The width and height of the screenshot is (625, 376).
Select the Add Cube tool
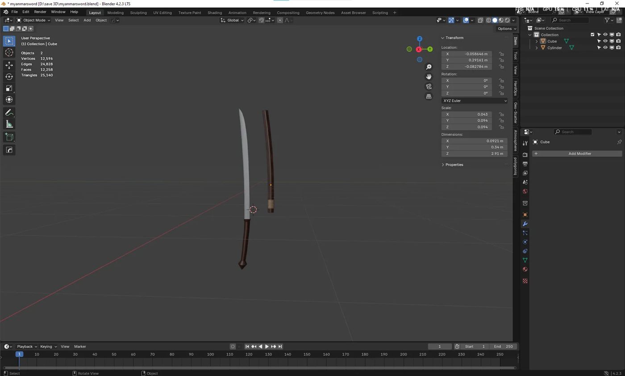pyautogui.click(x=9, y=137)
